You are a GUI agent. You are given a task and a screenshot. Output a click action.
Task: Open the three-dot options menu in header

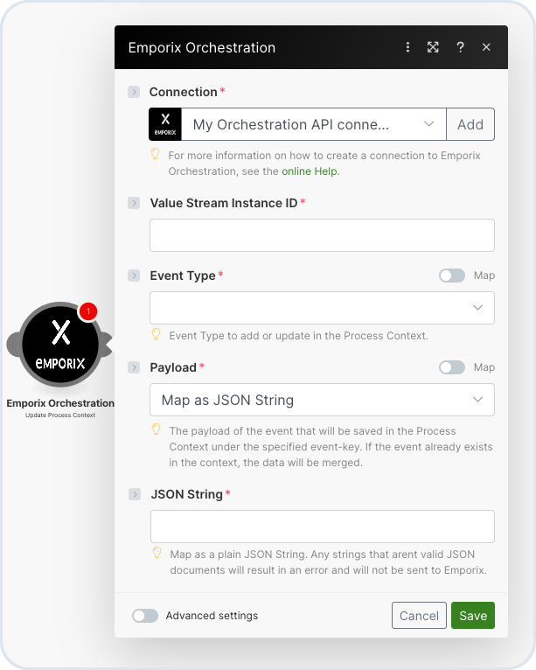pos(407,47)
